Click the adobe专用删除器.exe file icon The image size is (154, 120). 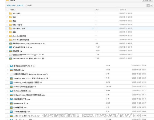pyautogui.click(x=11, y=111)
